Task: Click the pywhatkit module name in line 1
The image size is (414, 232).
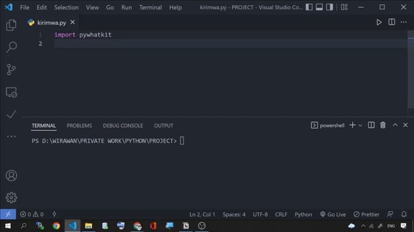Action: 95,35
